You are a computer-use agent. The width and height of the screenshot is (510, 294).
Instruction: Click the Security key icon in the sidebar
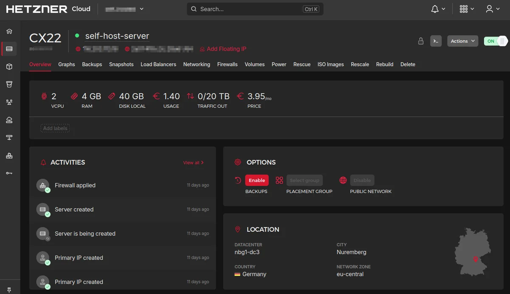pos(9,173)
